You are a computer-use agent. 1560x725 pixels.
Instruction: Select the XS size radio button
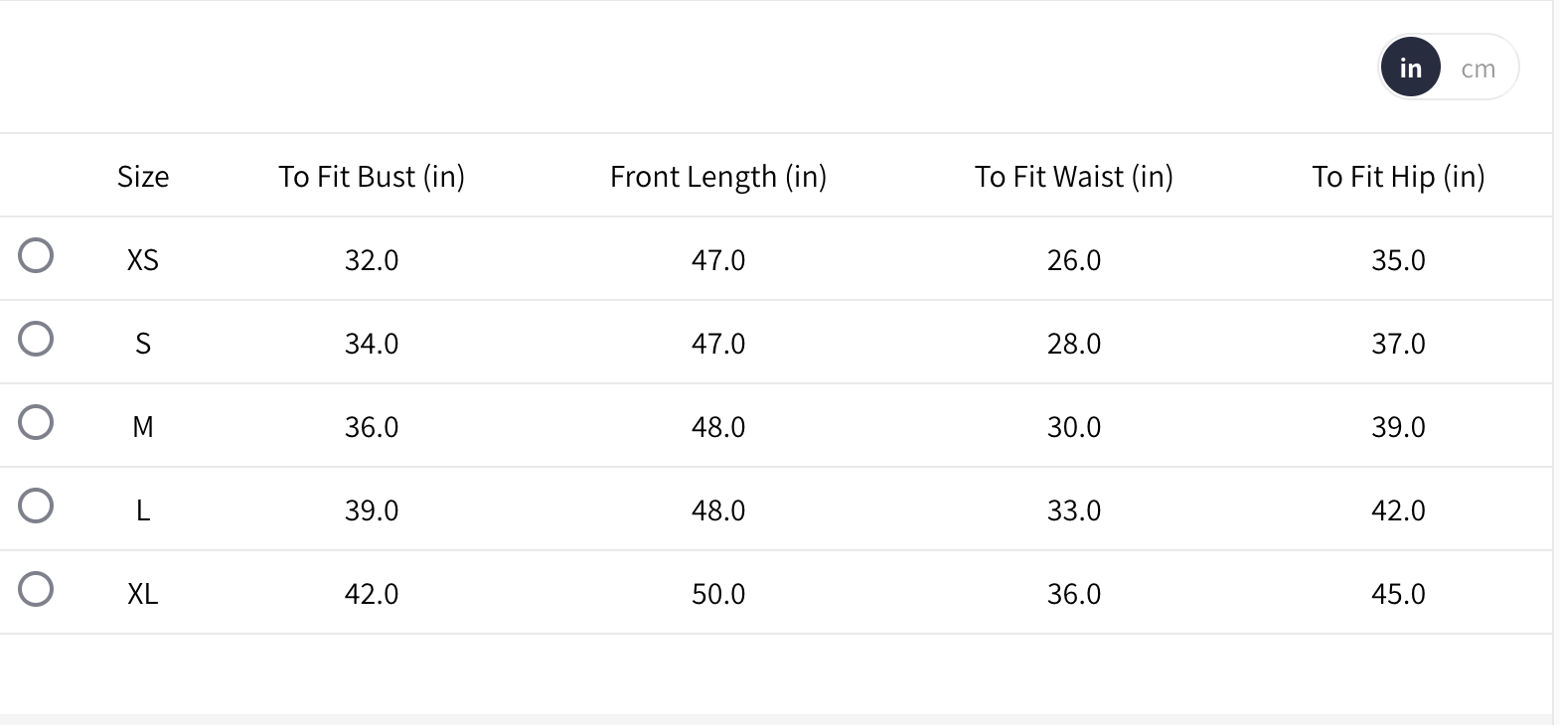pos(36,255)
